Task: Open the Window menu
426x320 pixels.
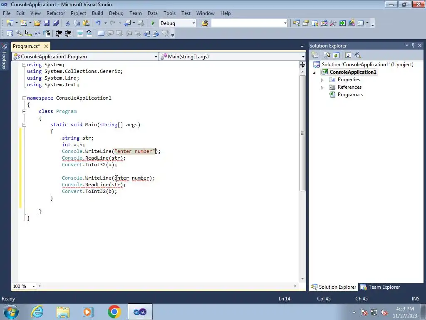Action: point(206,13)
